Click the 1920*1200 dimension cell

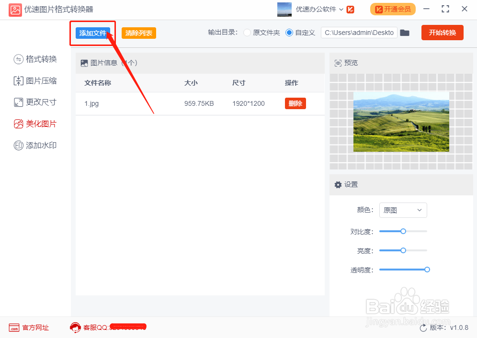click(x=249, y=103)
